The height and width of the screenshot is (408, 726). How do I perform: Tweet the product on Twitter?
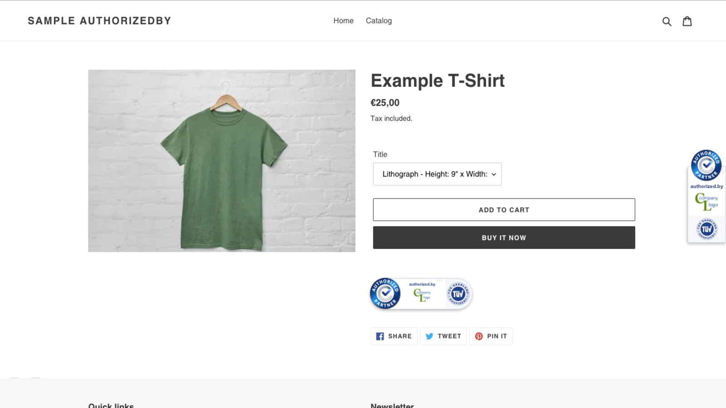[x=443, y=336]
